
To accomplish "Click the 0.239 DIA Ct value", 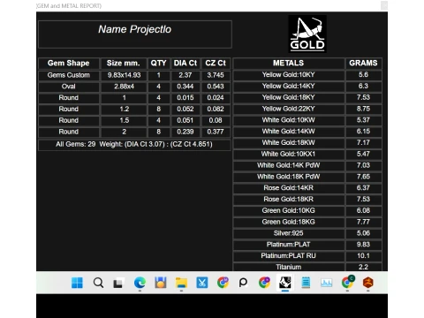I will (185, 132).
